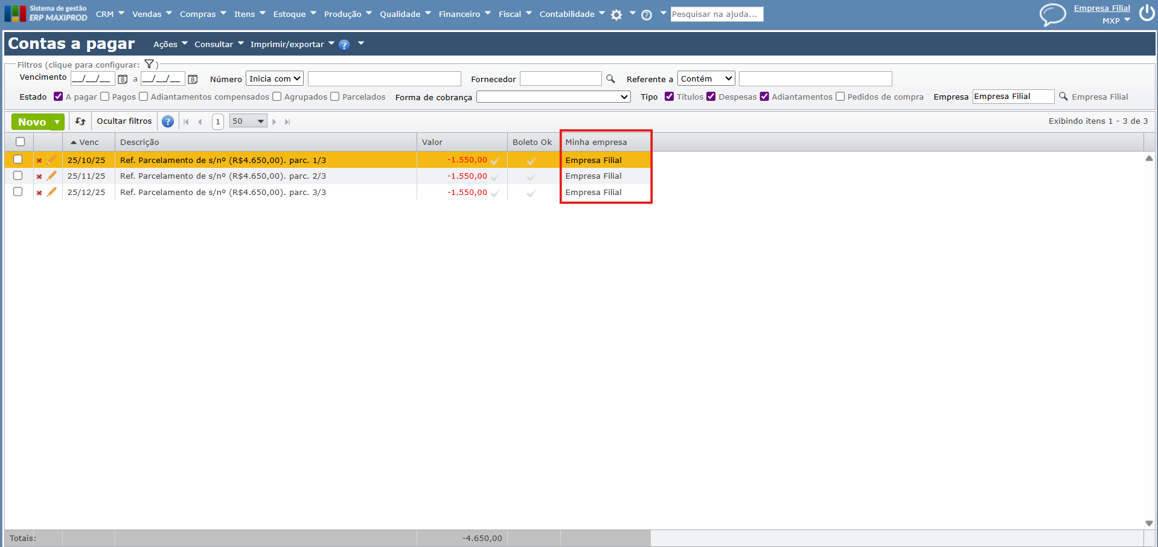
Task: Open page size dropdown showing 50
Action: (248, 121)
